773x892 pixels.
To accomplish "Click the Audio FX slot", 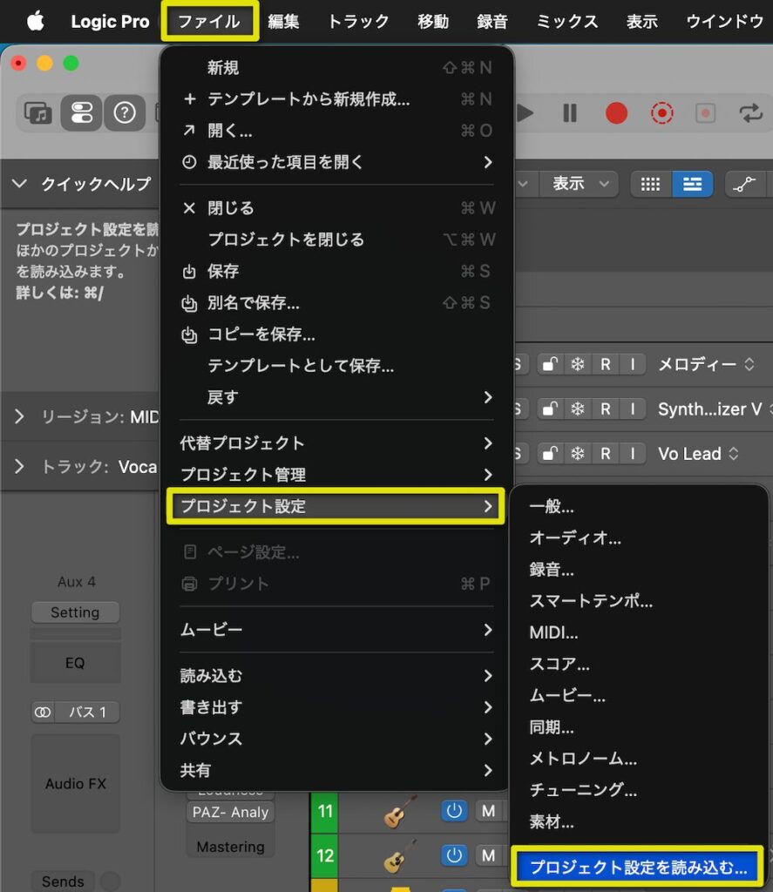I will (75, 783).
